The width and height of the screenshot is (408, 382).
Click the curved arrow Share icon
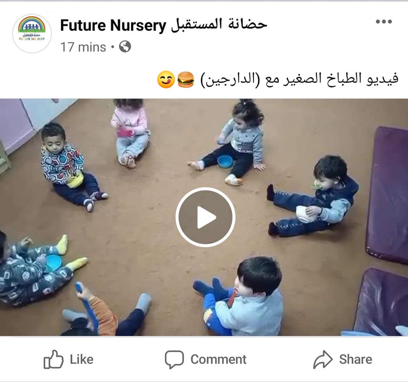pos(323,359)
